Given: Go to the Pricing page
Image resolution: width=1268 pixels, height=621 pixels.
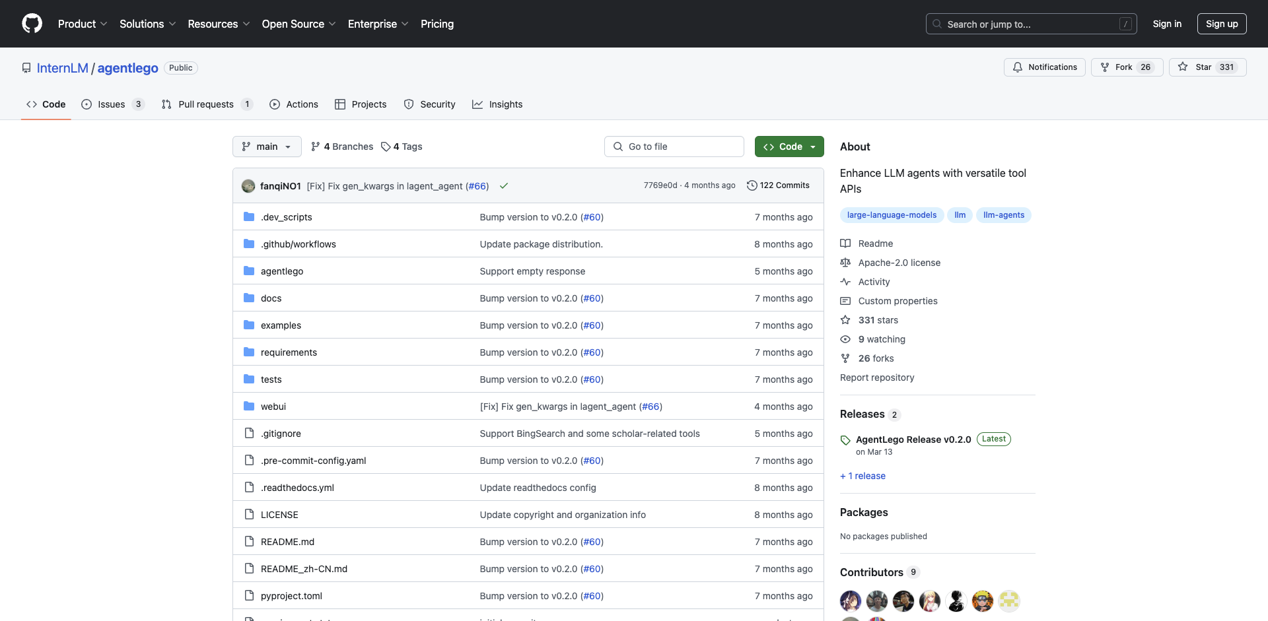Looking at the screenshot, I should [x=437, y=24].
